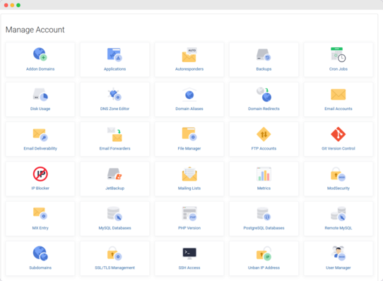Image resolution: width=383 pixels, height=281 pixels.
Task: Select the Subdomains globe icon
Action: coord(40,253)
